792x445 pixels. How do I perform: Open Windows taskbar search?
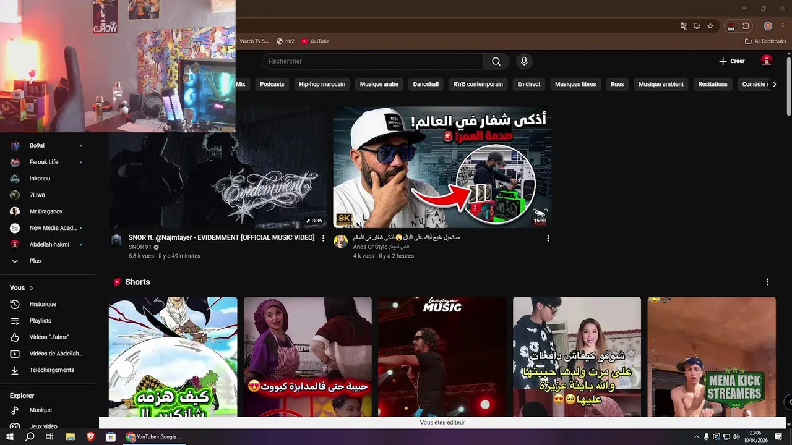[30, 436]
